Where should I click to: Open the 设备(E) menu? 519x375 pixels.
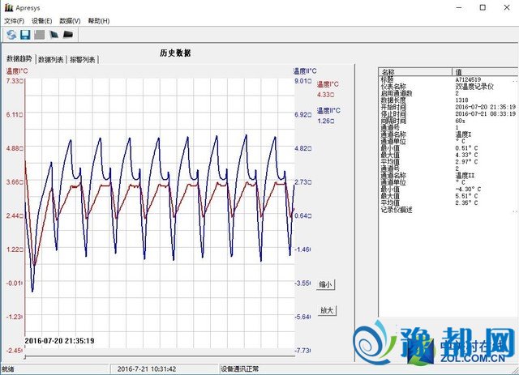tap(42, 20)
